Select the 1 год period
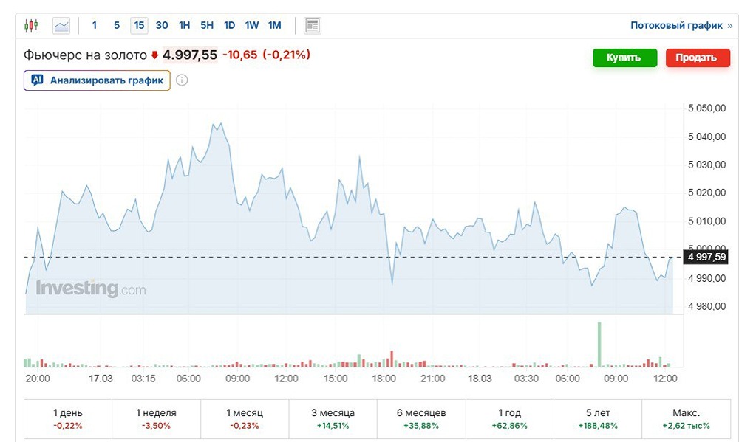Viewport: 739px width, 442px height. [x=509, y=419]
